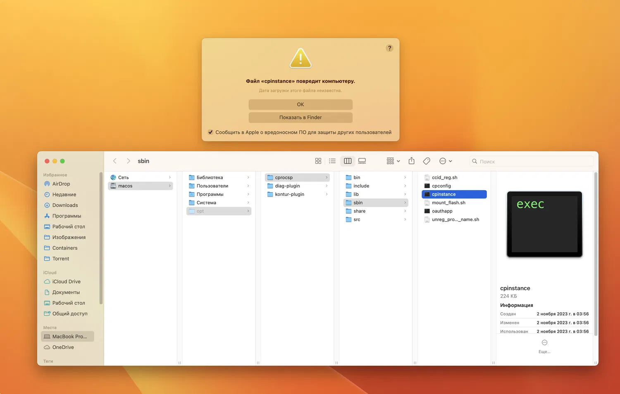The width and height of the screenshot is (620, 394).
Task: Click the sidebar scrollbar
Action: pos(101,238)
